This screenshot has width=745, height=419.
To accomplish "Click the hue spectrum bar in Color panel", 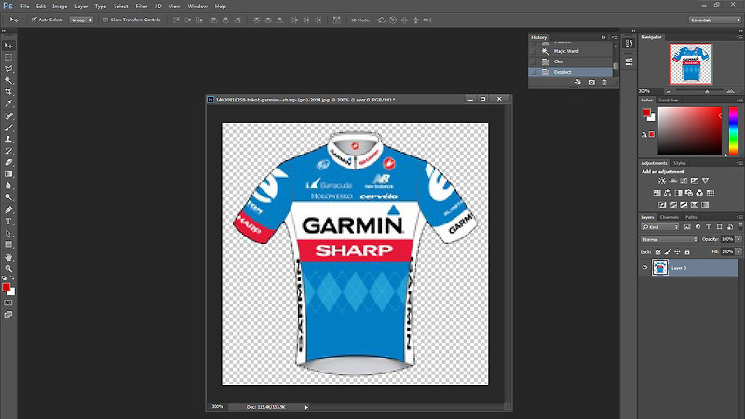I will click(x=733, y=131).
